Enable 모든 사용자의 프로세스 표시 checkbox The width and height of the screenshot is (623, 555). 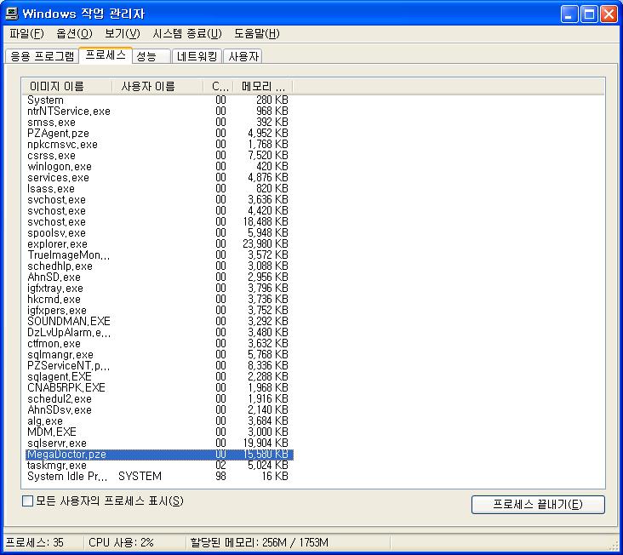tap(27, 501)
